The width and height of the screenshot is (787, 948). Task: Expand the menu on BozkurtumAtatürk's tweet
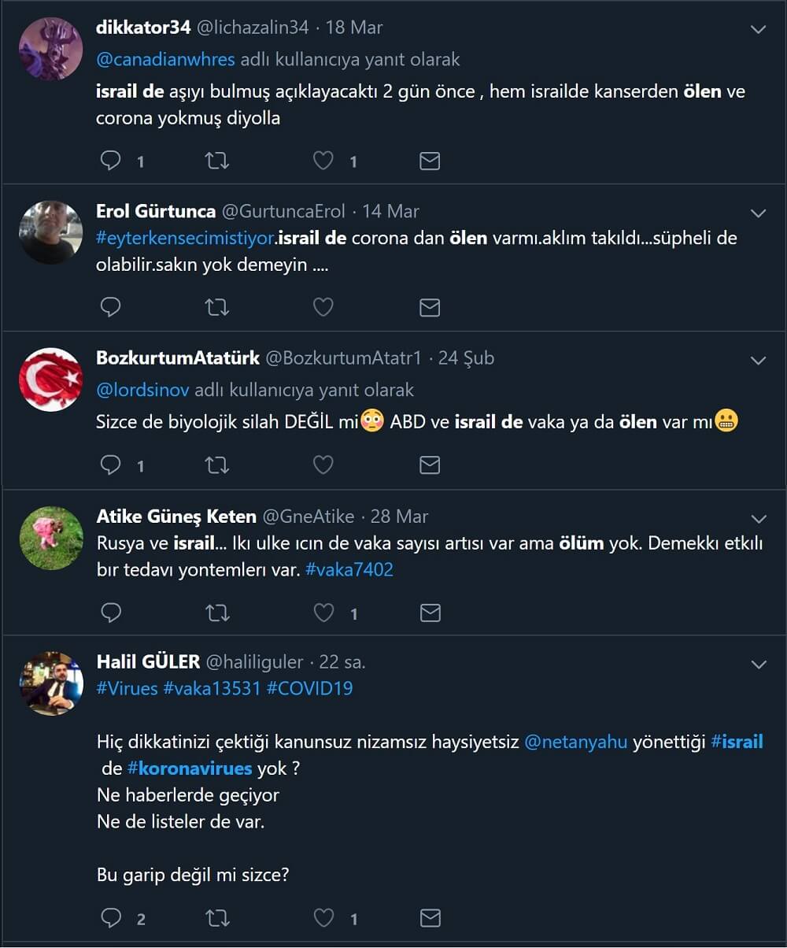[759, 361]
